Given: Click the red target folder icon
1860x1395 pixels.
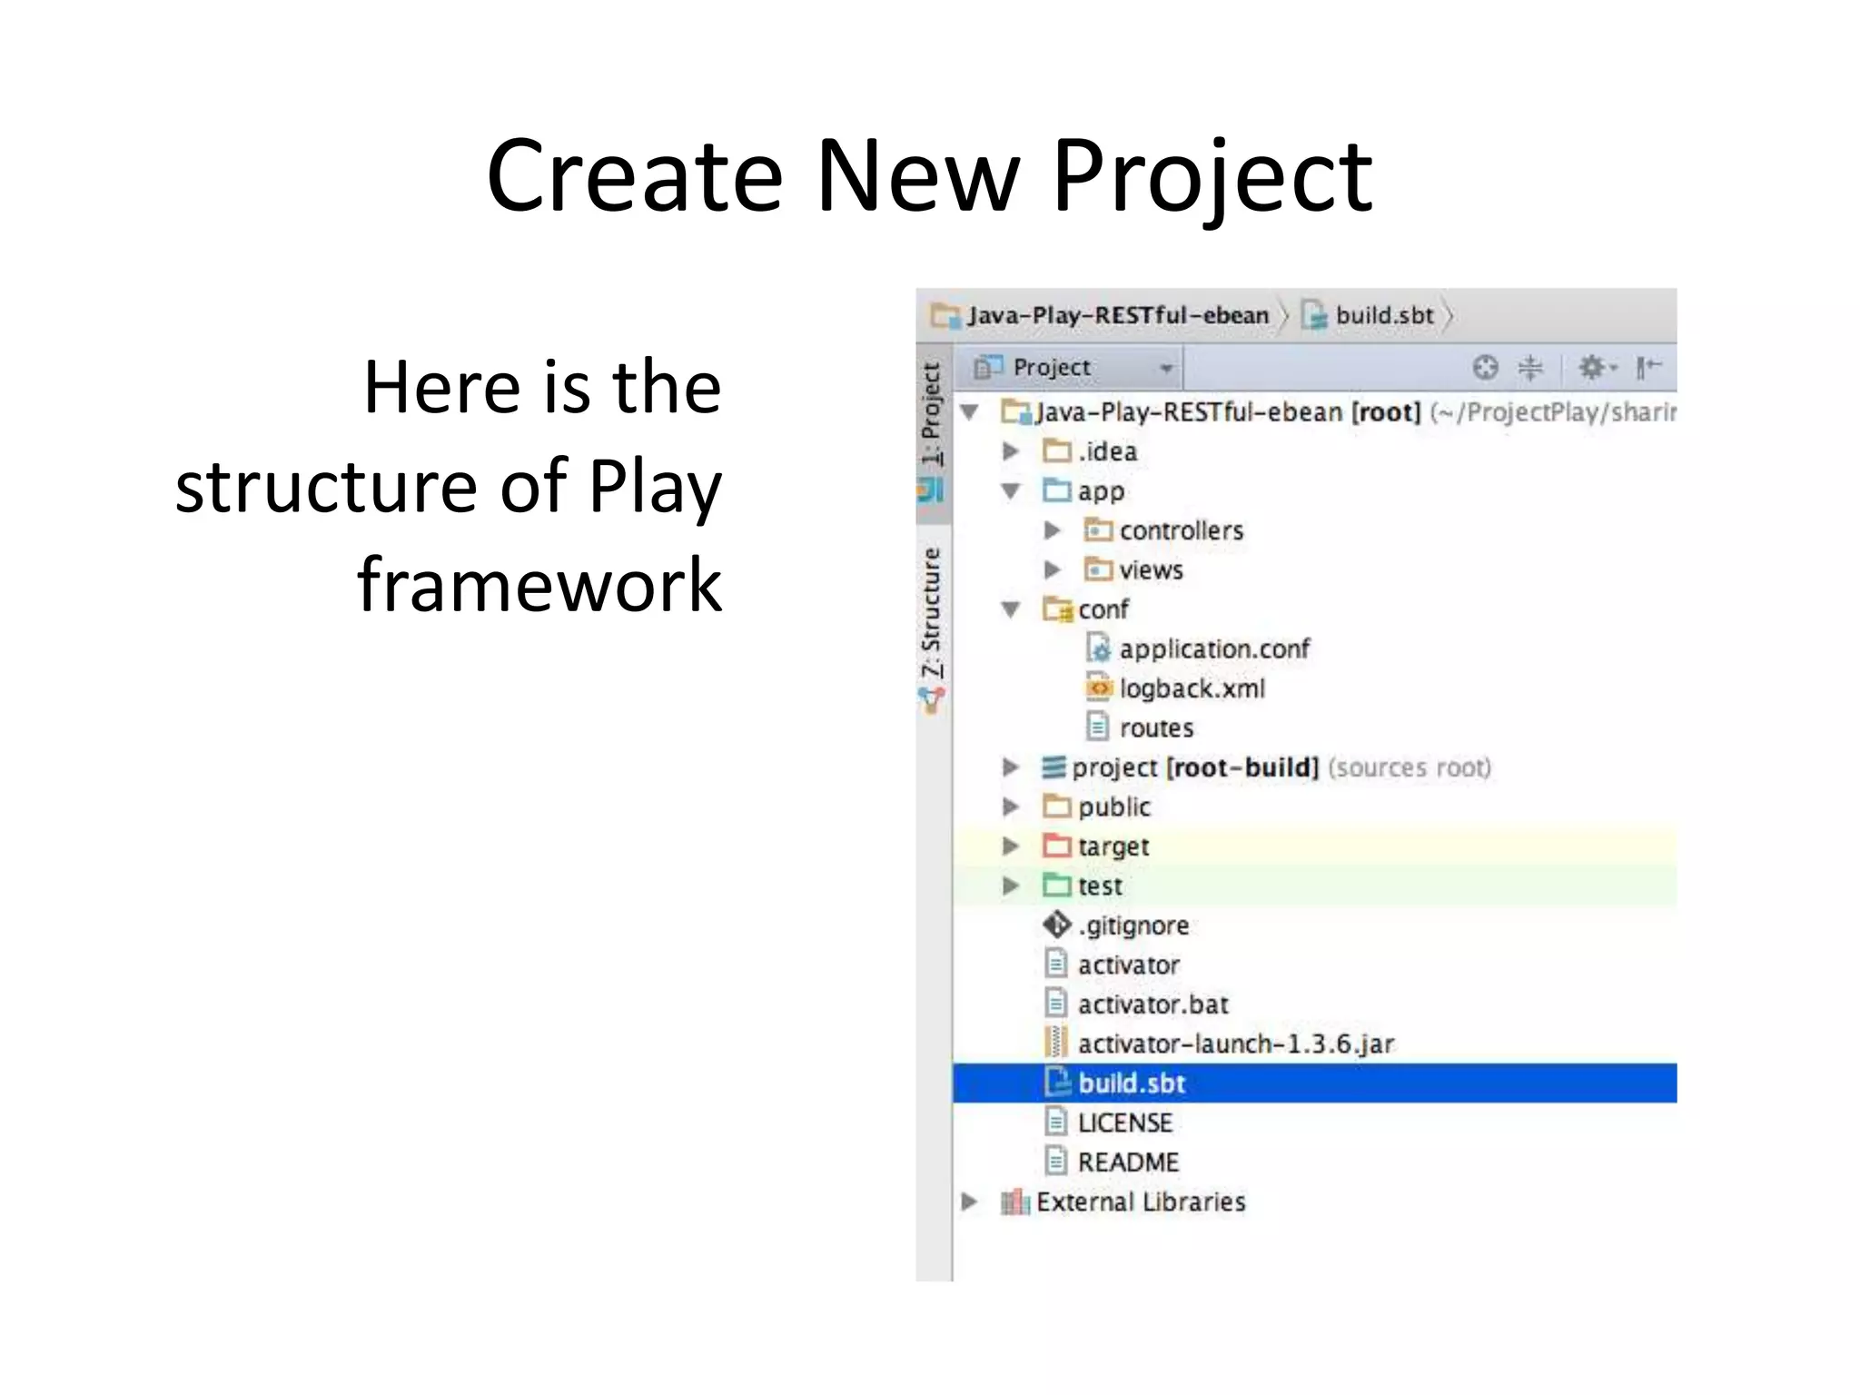Looking at the screenshot, I should (x=1057, y=846).
